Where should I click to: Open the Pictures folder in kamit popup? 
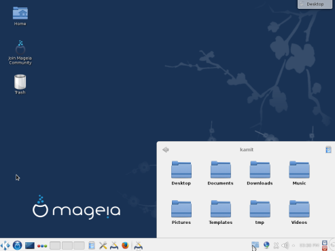tap(181, 212)
